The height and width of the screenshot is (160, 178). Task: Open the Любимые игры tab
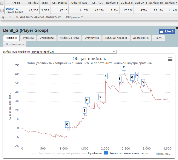(69, 38)
